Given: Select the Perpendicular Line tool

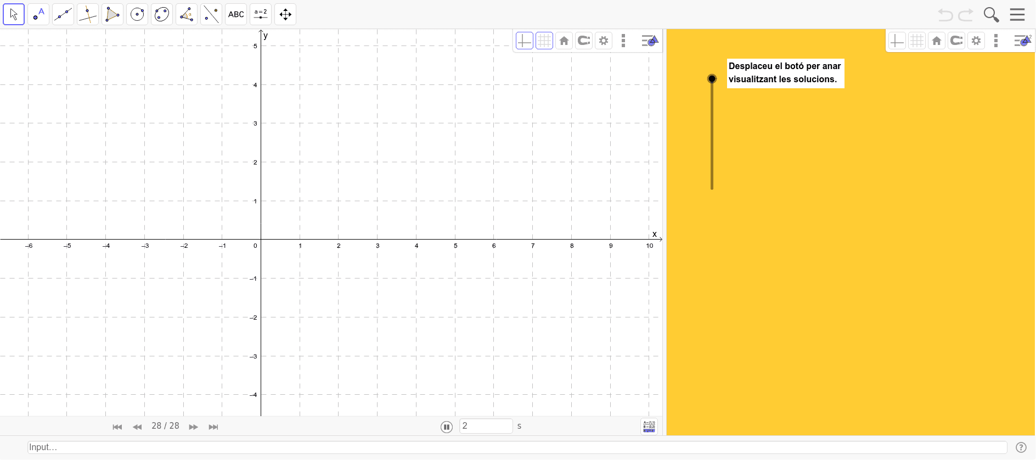Looking at the screenshot, I should coord(88,14).
